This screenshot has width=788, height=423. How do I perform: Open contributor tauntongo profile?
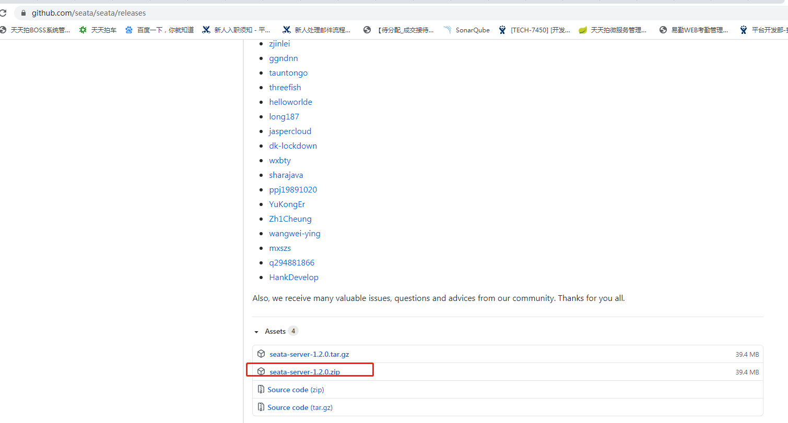click(x=288, y=73)
